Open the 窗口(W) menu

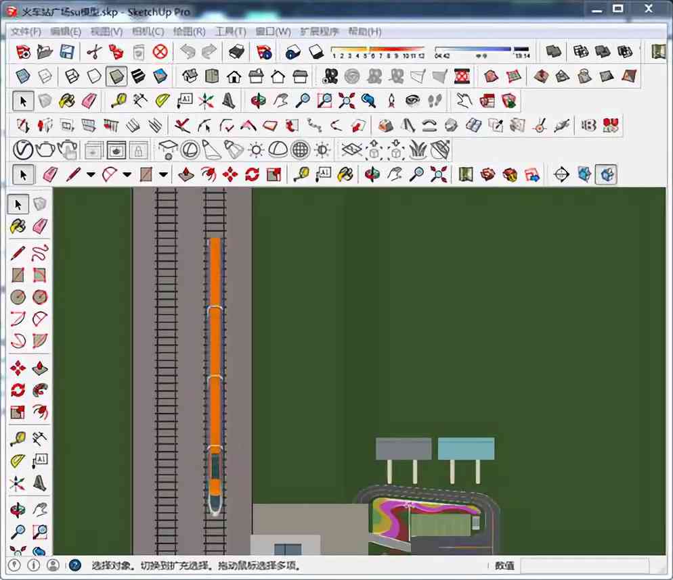click(x=273, y=32)
